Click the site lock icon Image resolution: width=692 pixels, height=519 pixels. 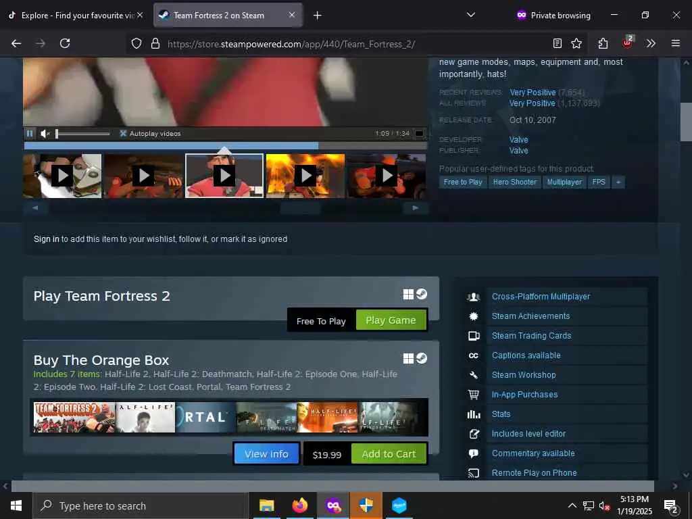pyautogui.click(x=155, y=43)
